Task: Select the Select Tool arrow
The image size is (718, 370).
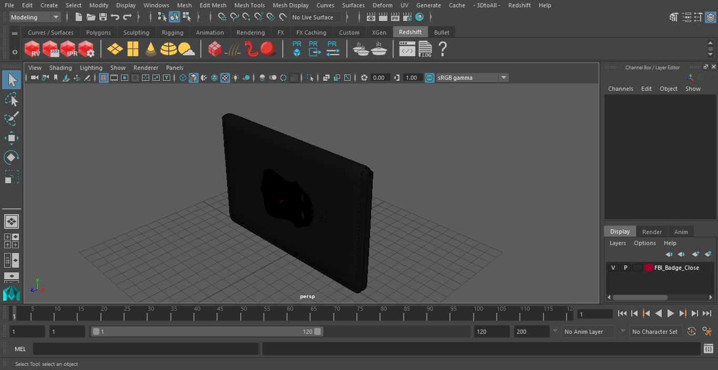Action: click(x=11, y=80)
